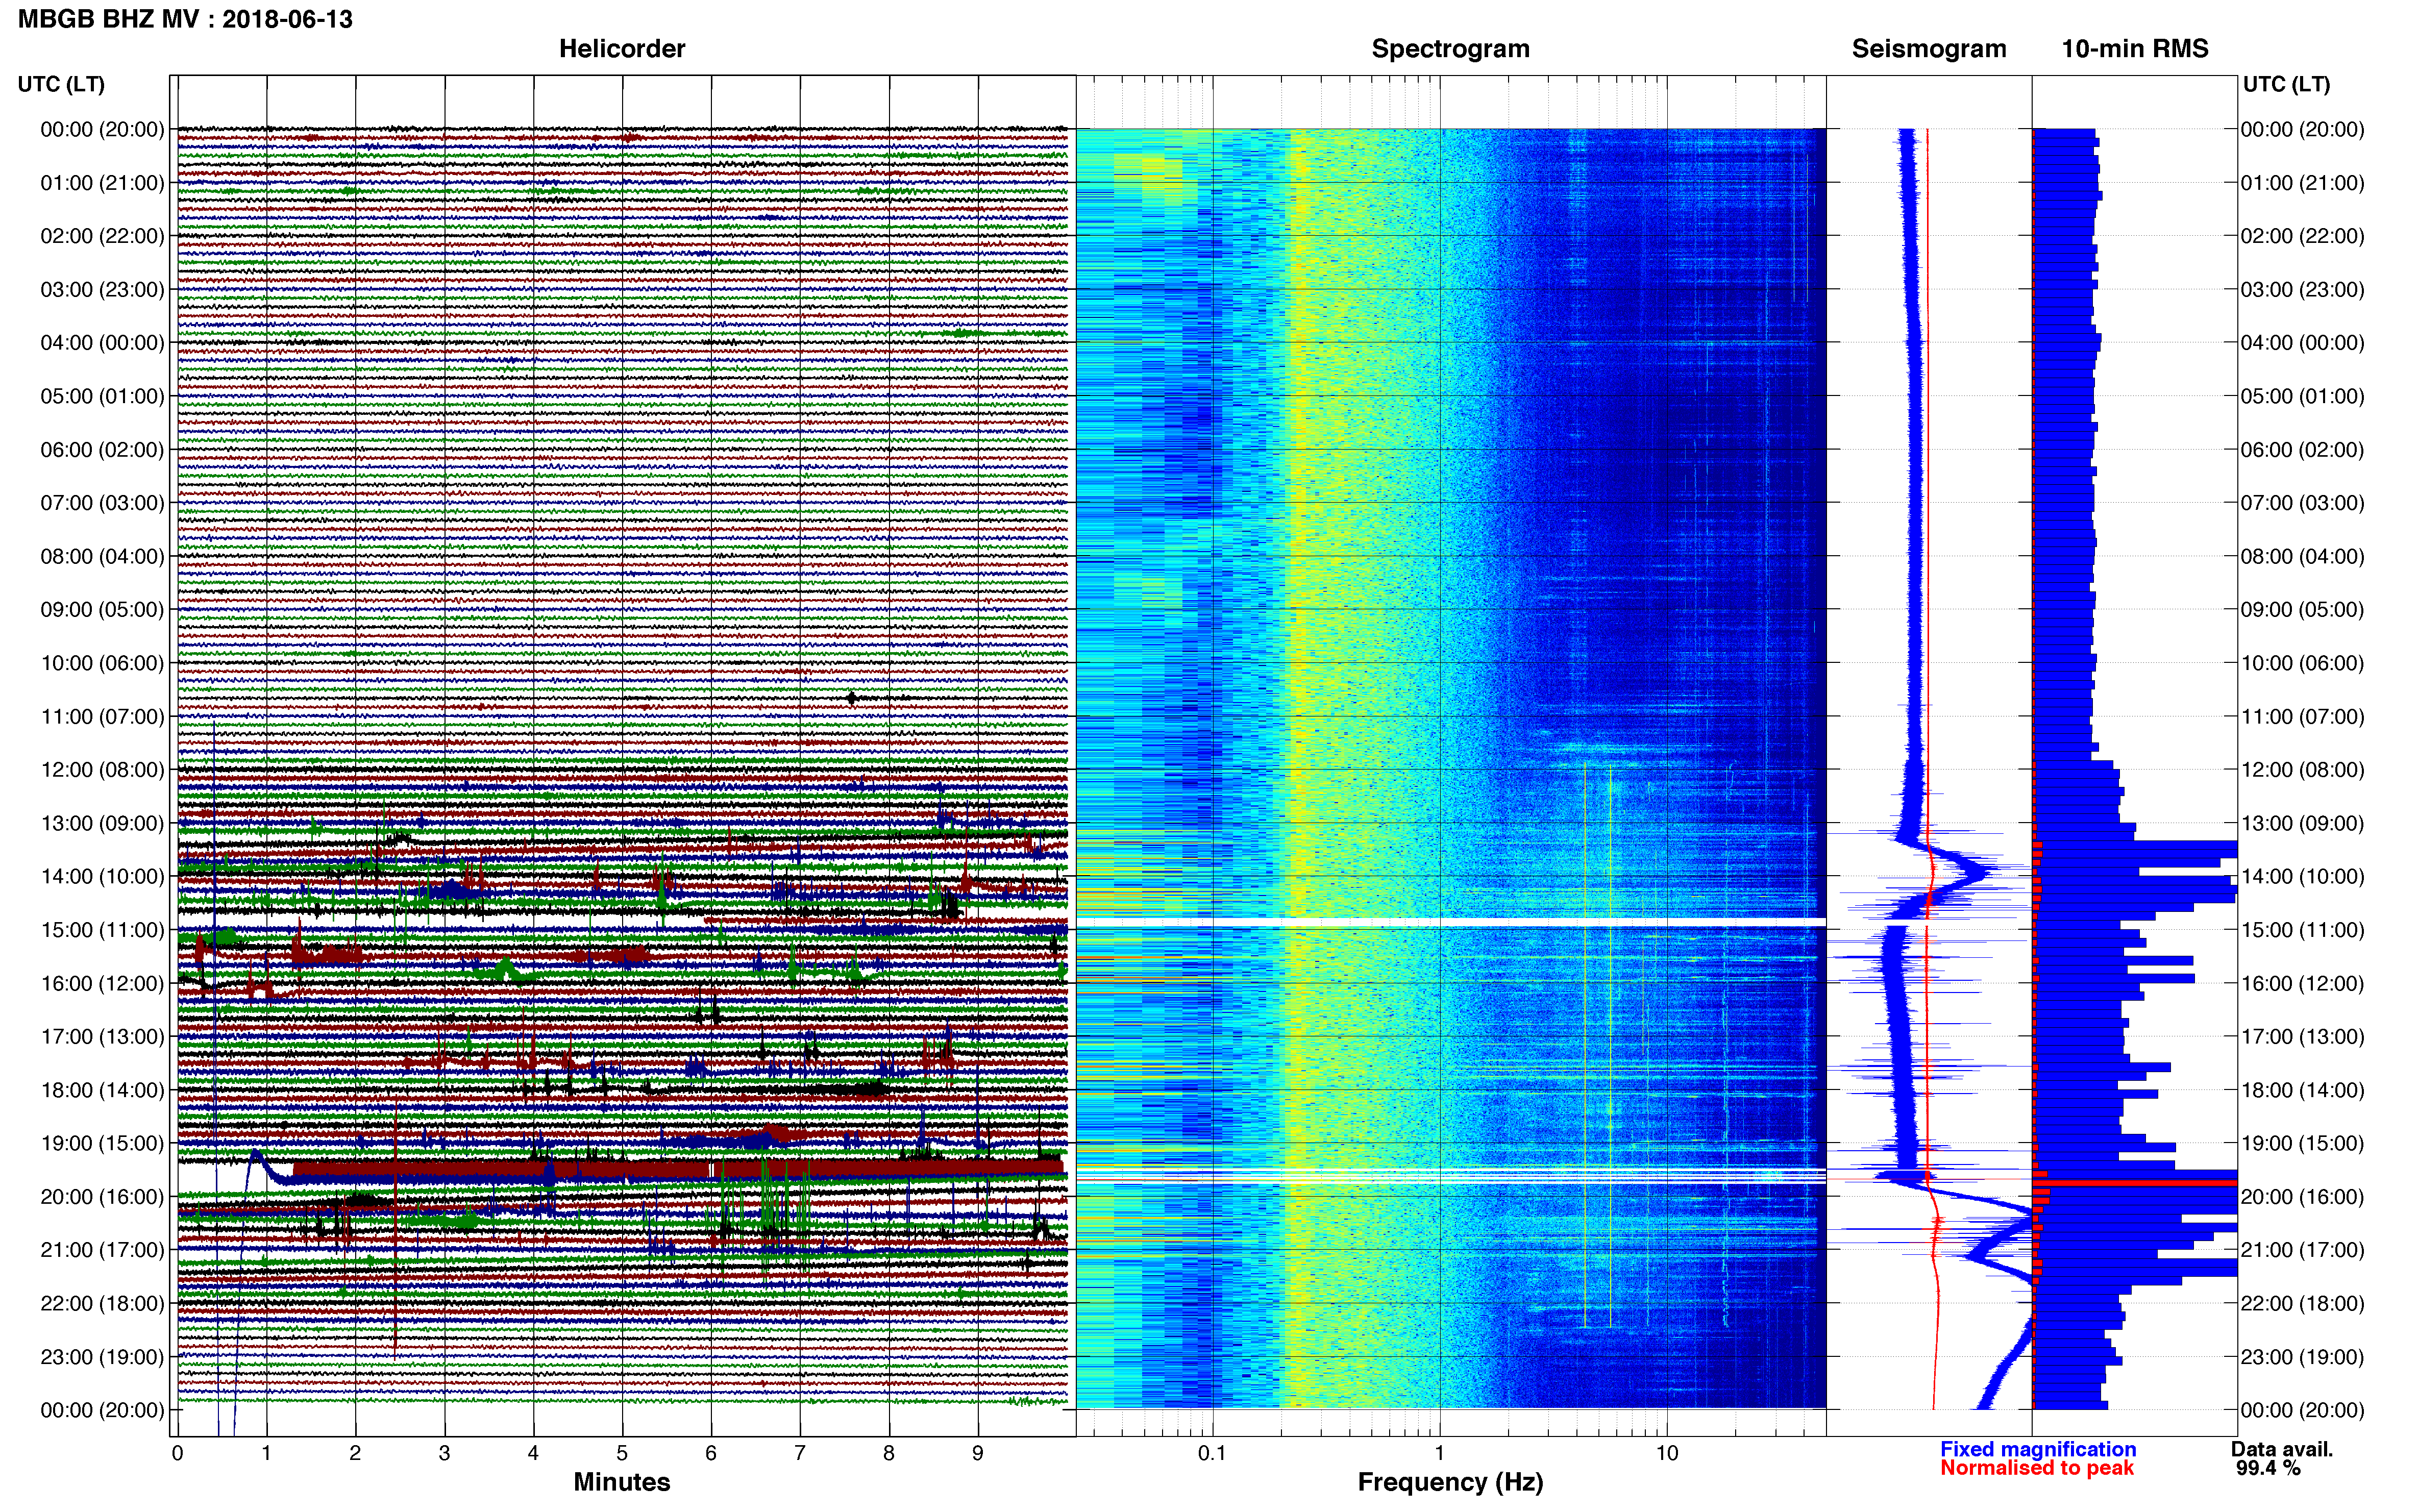Click '10:00 (06:00)' on the Helicorder time axis
Viewport: 2419px width, 1512px height.
pos(102,663)
